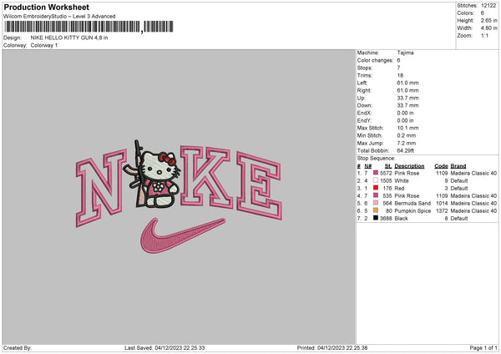
Task: Click the barcode under the header
Action: pyautogui.click(x=89, y=27)
